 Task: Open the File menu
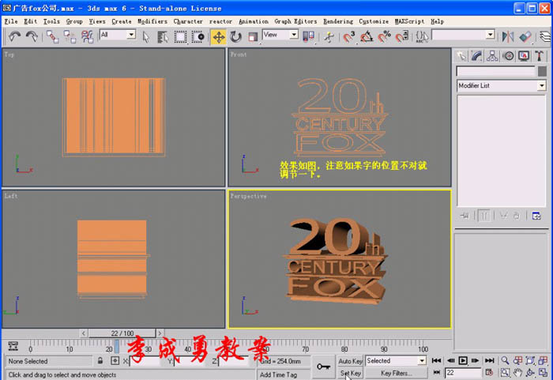click(x=11, y=21)
